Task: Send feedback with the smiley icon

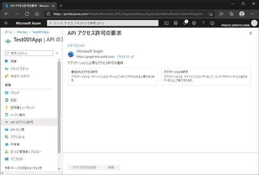Action: pos(212,23)
